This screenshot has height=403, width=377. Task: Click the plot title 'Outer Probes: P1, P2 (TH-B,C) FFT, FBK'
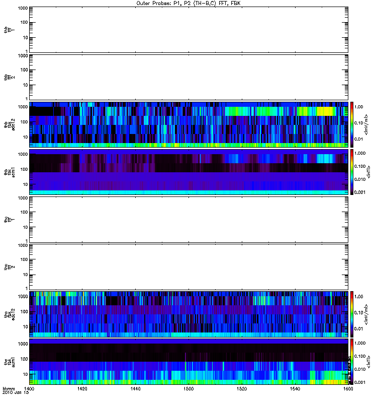(x=189, y=4)
